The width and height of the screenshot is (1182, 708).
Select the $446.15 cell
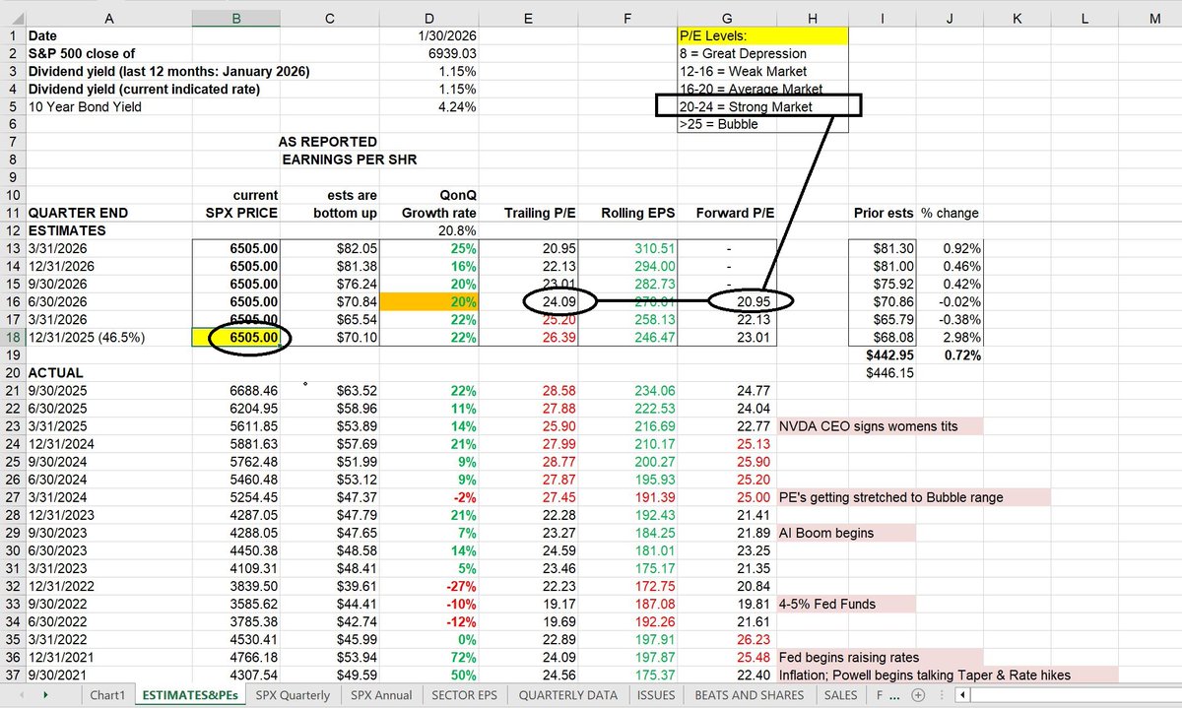coord(883,373)
